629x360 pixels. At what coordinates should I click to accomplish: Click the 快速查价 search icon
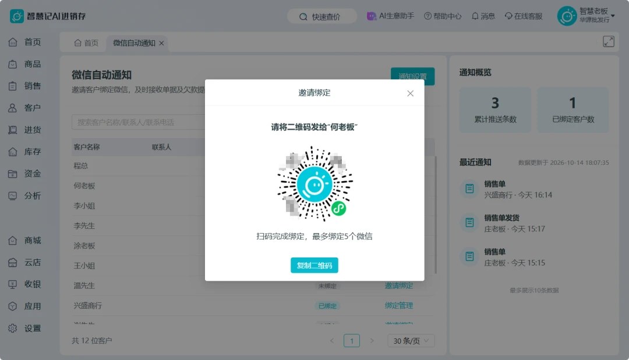click(x=303, y=17)
